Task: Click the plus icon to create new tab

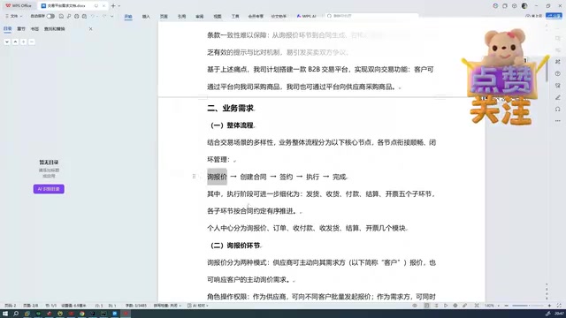Action: click(x=113, y=6)
